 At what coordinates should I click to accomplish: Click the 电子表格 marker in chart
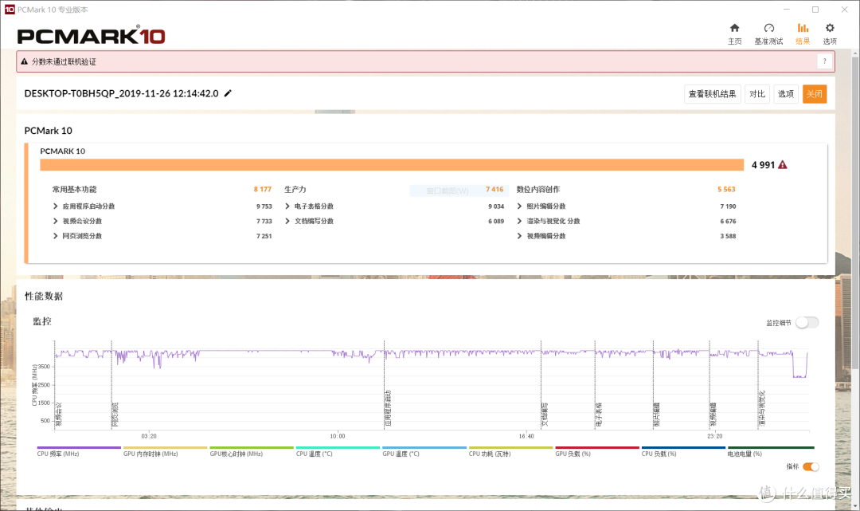coord(598,415)
